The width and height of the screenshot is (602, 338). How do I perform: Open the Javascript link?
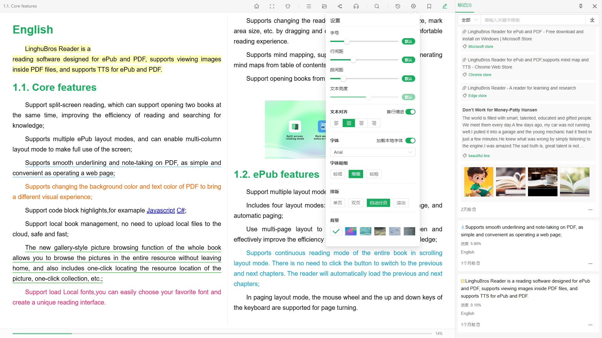[161, 210]
